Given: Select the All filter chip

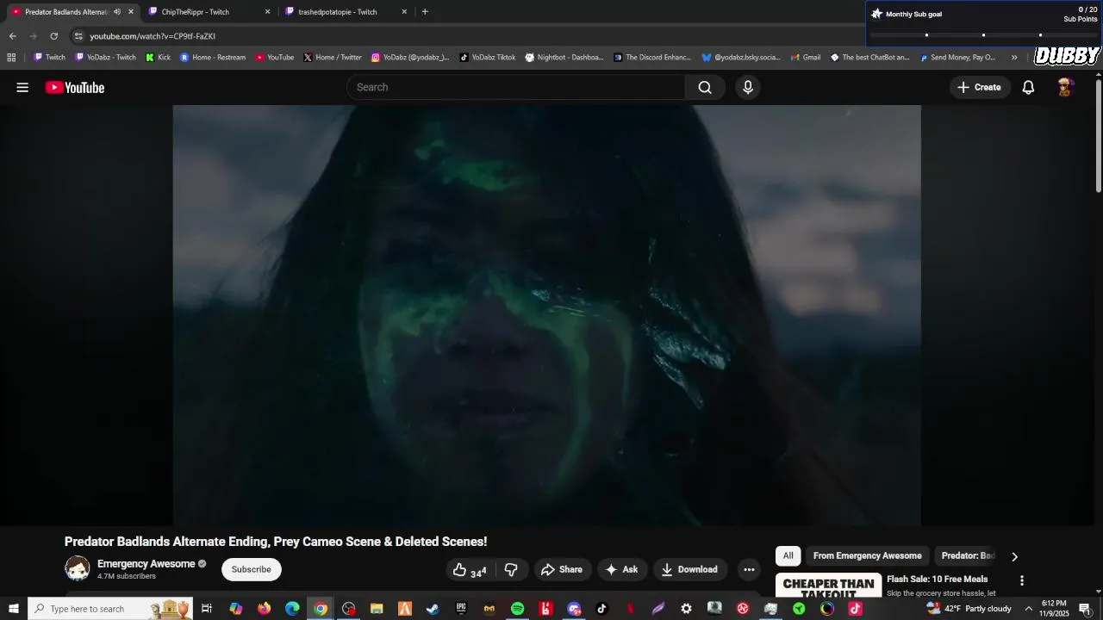Looking at the screenshot, I should [x=788, y=555].
